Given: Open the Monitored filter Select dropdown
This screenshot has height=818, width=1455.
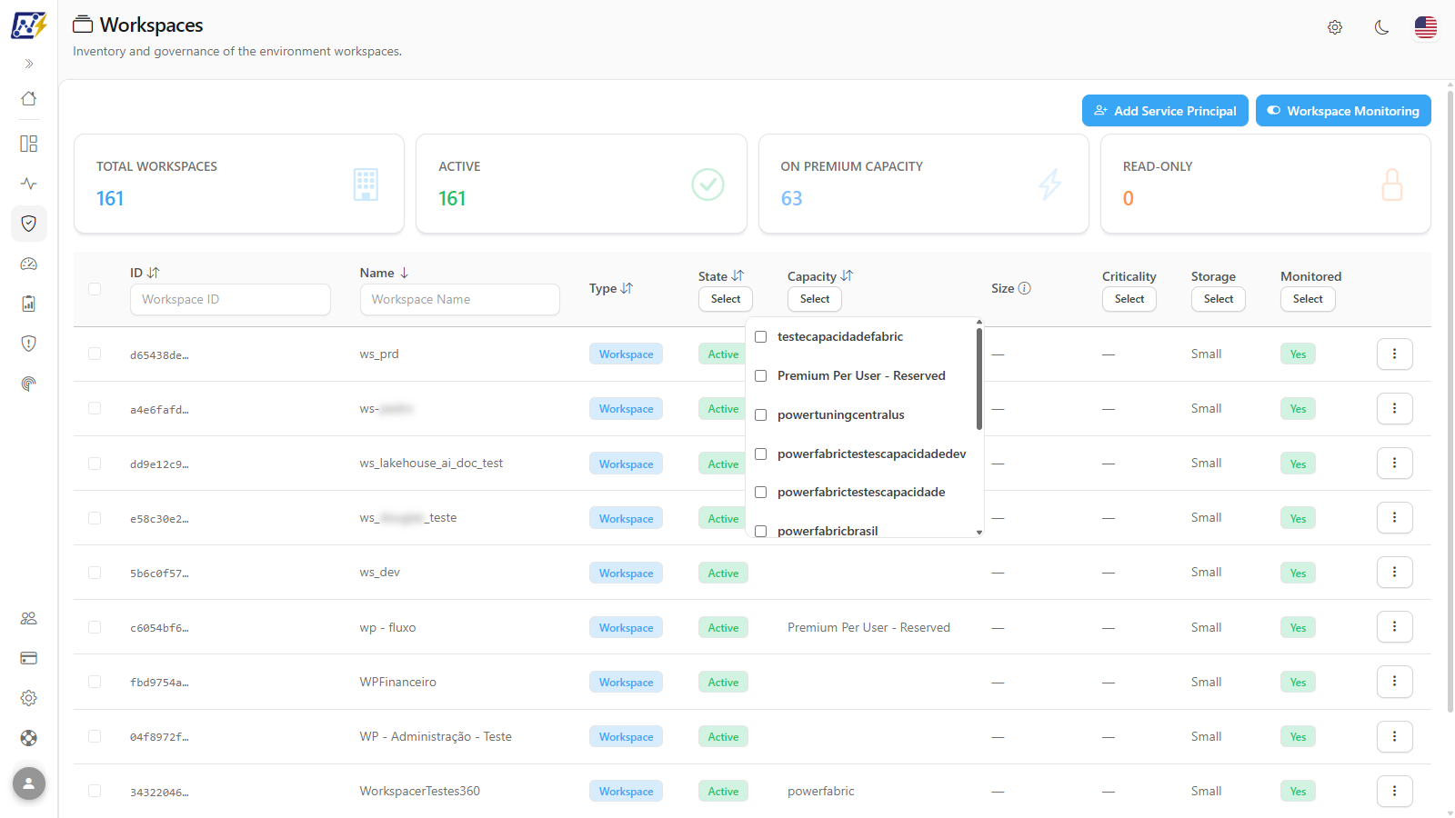Looking at the screenshot, I should click(1308, 299).
